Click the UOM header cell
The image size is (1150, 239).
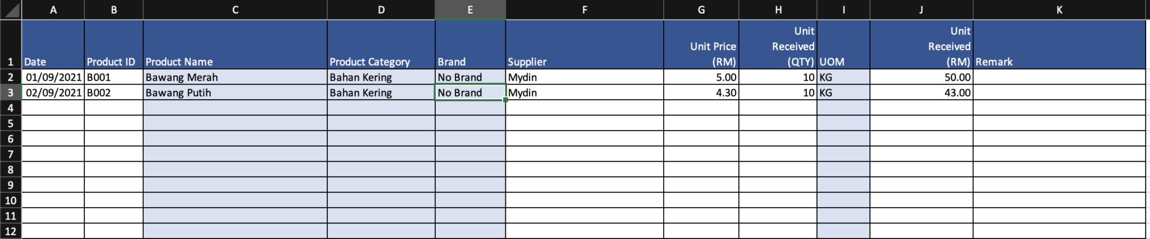[843, 45]
